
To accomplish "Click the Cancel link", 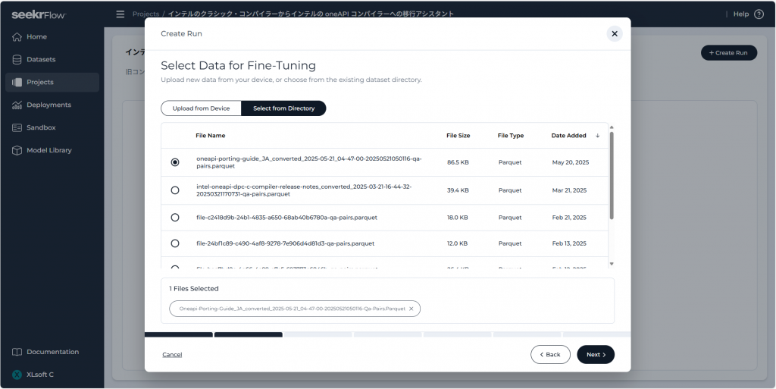I will (x=172, y=354).
